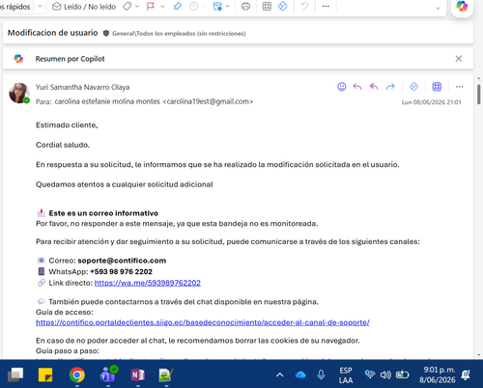Expand the dropdown beside the calendar icon

point(228,7)
